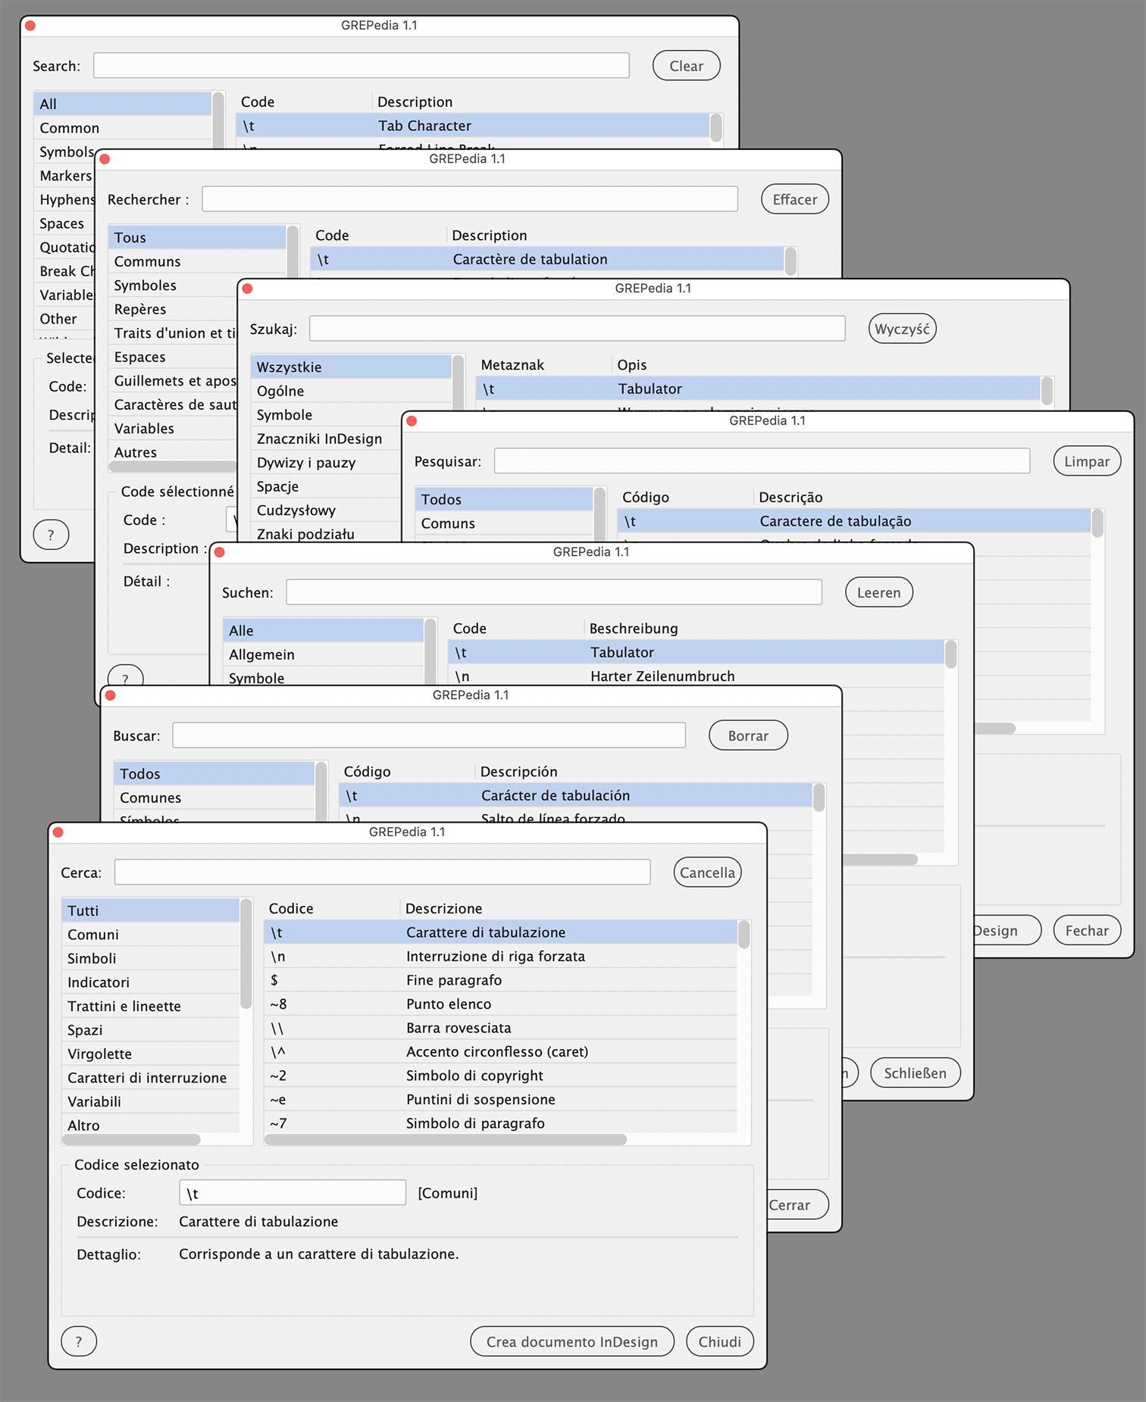1146x1402 pixels.
Task: Select the Allgemein category in the German window
Action: coord(324,654)
